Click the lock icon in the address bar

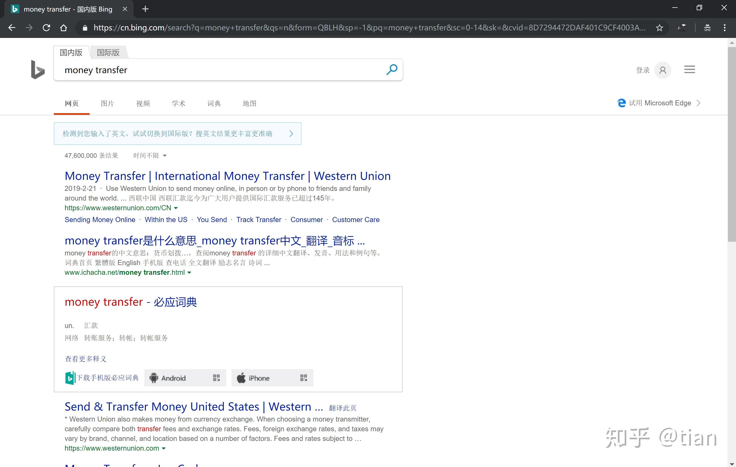coord(85,28)
